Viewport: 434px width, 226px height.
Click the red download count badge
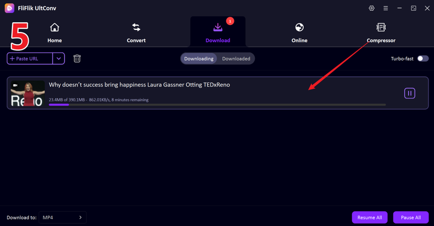coord(230,21)
